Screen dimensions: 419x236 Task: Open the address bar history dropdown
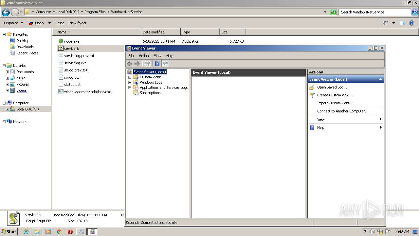click(x=325, y=12)
